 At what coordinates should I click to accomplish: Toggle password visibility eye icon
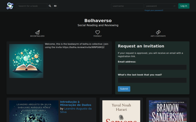tap(174, 6)
